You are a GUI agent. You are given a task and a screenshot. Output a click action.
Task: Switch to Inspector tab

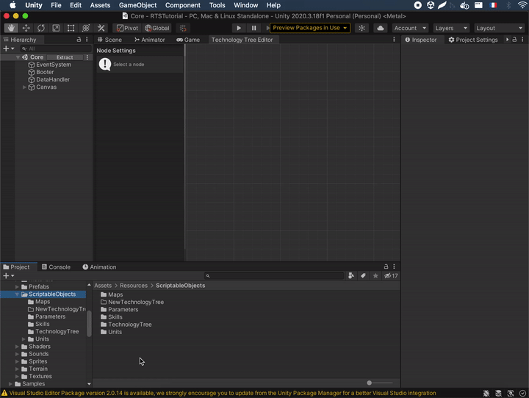coord(421,40)
